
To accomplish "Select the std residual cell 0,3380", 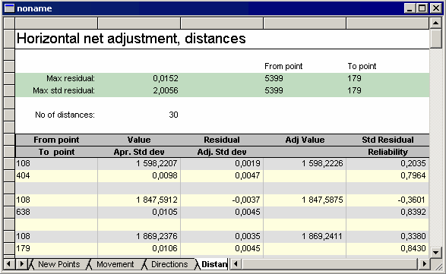I will point(387,236).
